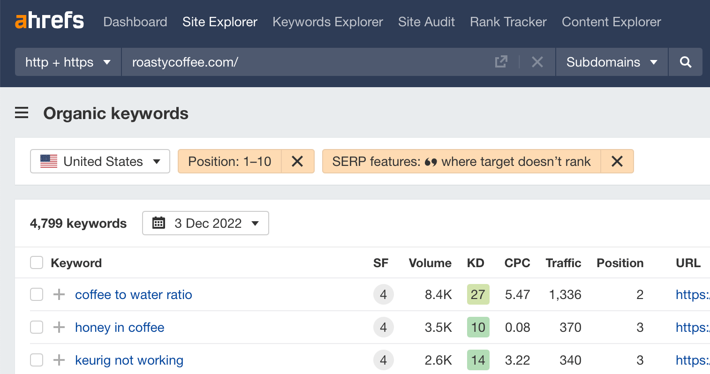Open the 3 Dec 2022 date picker
This screenshot has height=374, width=710.
[205, 223]
